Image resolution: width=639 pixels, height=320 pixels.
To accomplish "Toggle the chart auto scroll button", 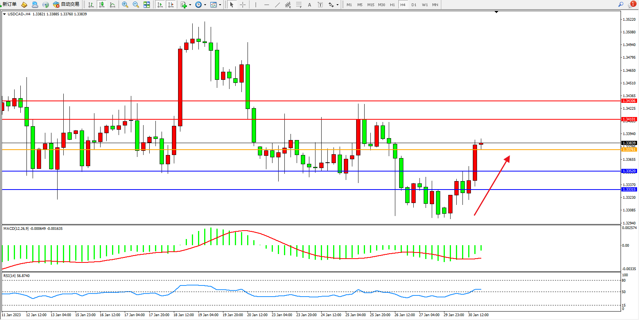I will click(x=160, y=5).
